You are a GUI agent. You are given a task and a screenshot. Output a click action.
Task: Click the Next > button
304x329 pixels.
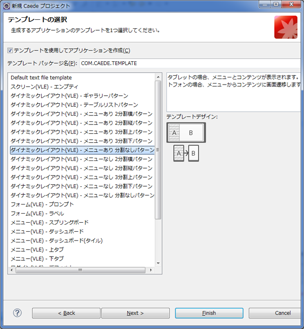[x=135, y=313]
